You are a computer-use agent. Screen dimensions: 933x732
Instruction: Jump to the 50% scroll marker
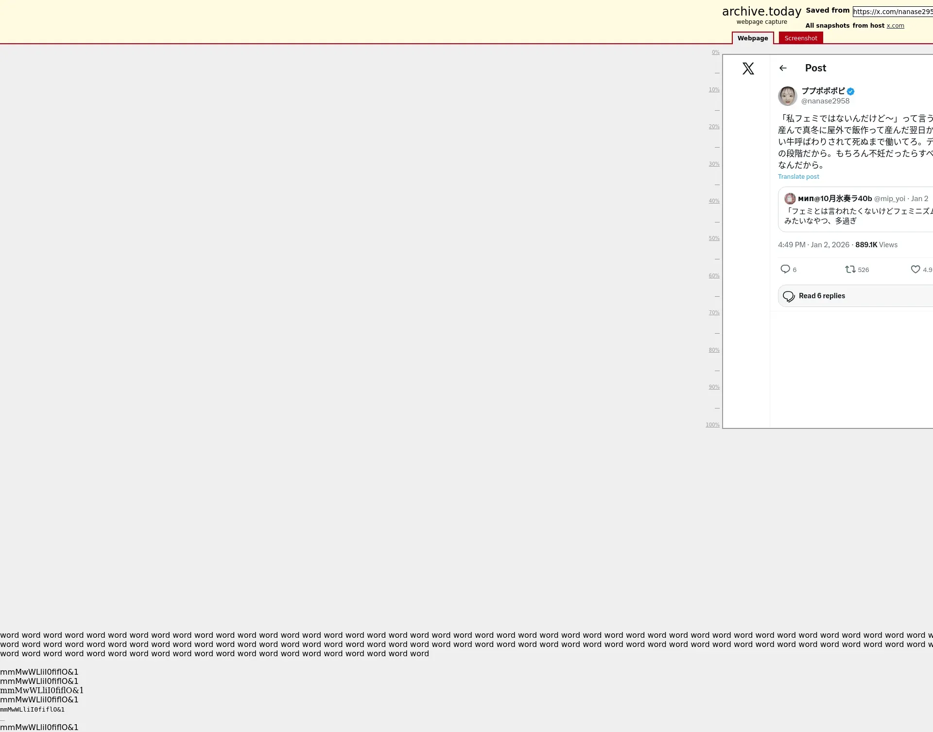tap(714, 238)
